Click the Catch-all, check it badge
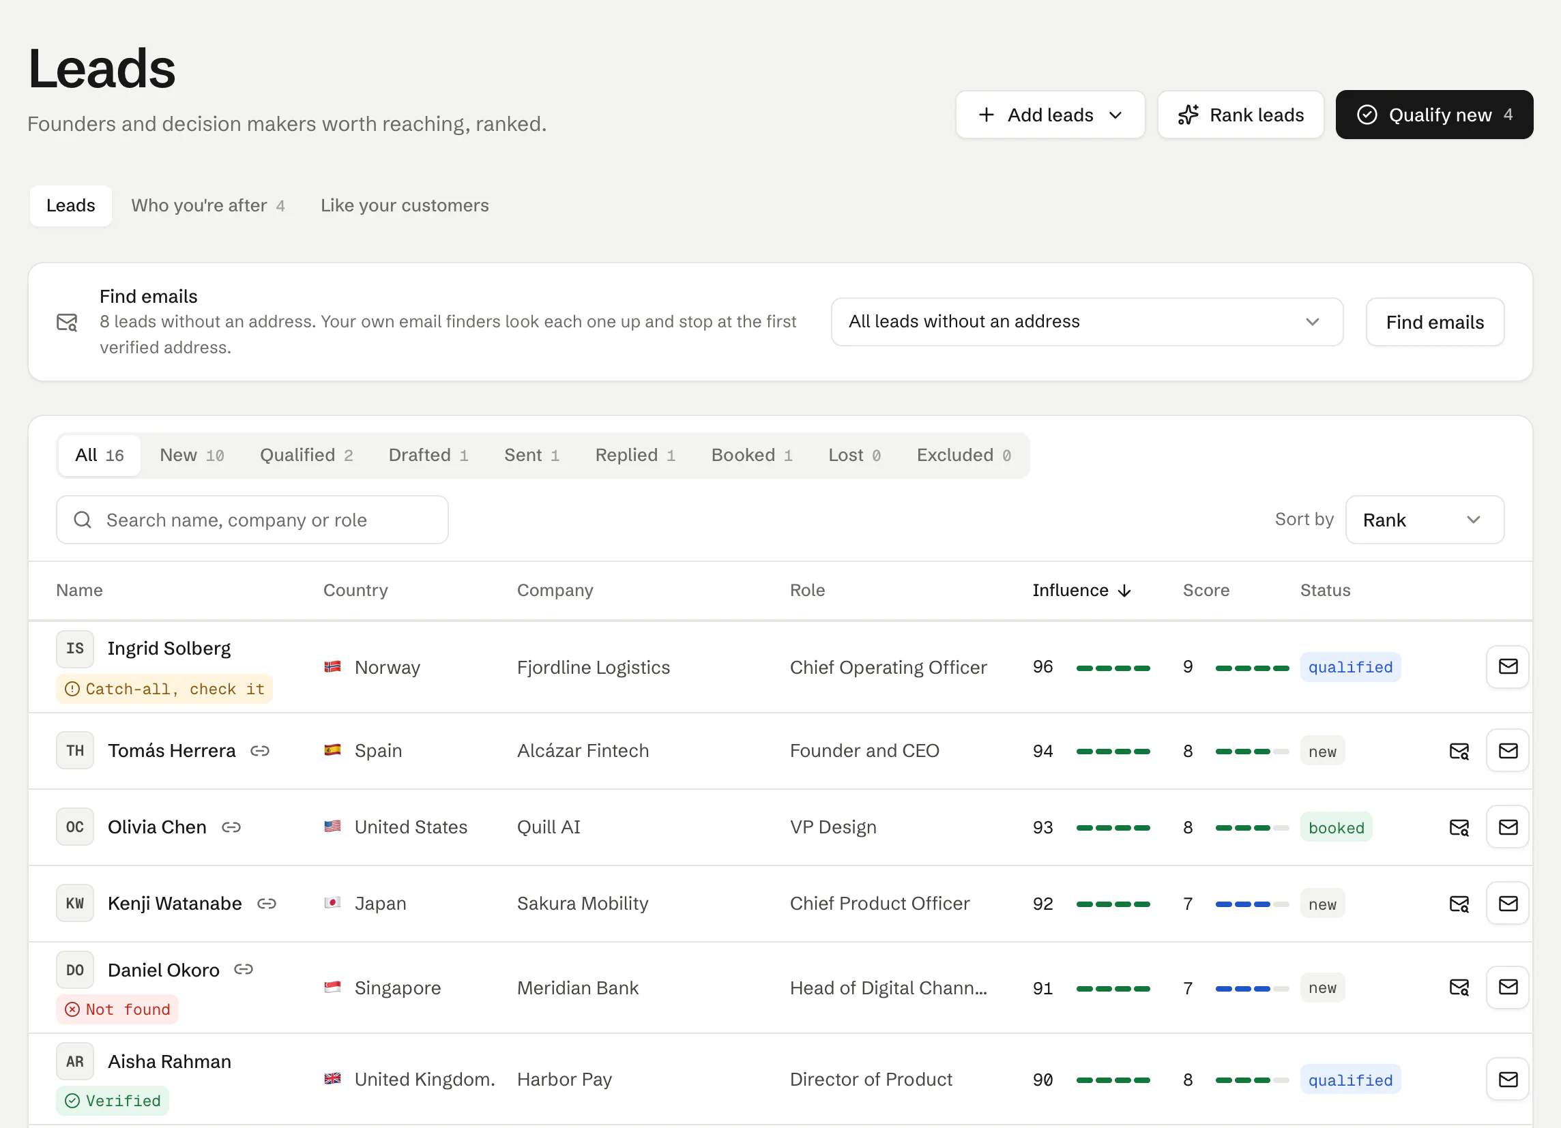This screenshot has height=1128, width=1561. coord(164,689)
